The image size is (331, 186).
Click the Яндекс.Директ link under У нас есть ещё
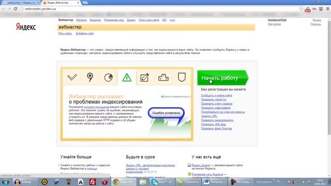(201, 165)
